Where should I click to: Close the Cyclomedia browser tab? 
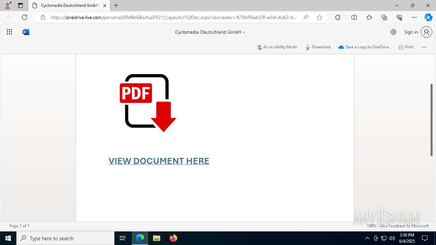(105, 5)
